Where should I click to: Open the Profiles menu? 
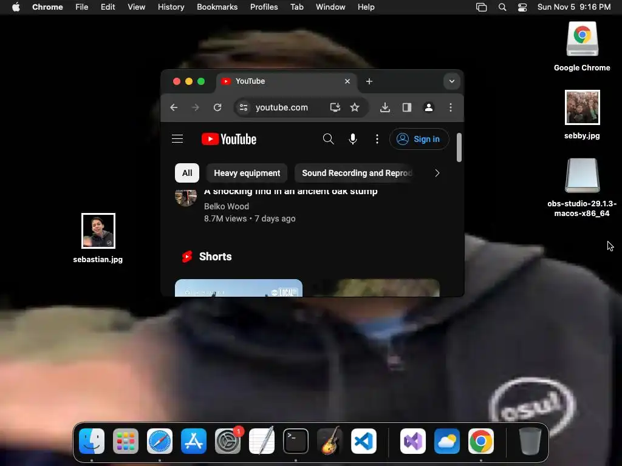click(264, 7)
